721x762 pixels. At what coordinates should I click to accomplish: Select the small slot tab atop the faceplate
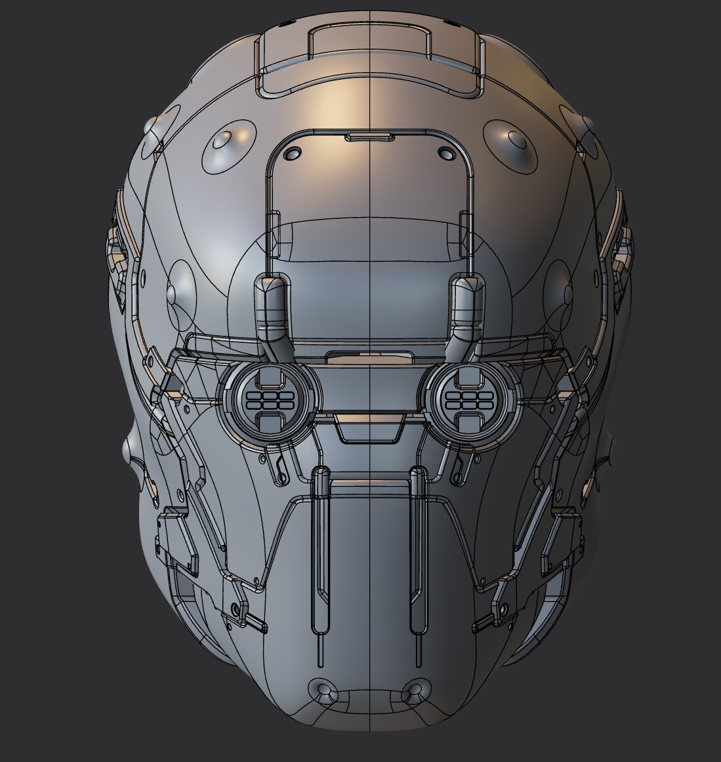[368, 137]
